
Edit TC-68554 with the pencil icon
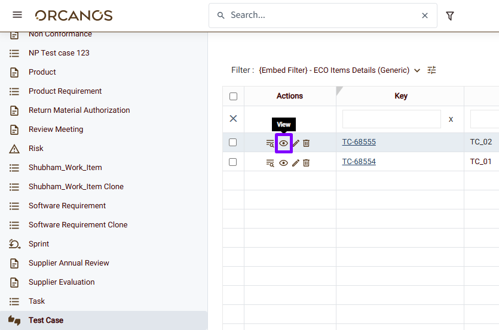(295, 162)
